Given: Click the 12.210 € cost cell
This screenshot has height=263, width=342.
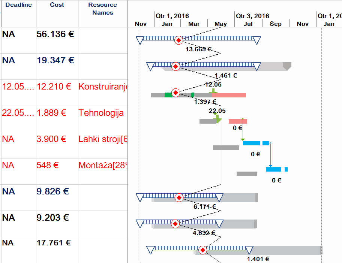Looking at the screenshot, I should coord(54,87).
